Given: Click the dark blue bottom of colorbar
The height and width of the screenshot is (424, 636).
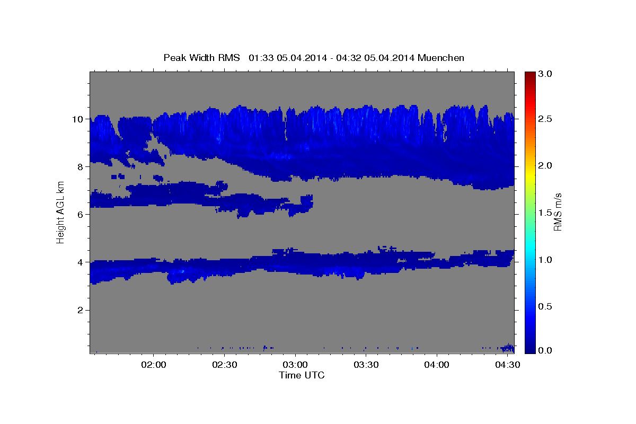Looking at the screenshot, I should click(x=530, y=350).
